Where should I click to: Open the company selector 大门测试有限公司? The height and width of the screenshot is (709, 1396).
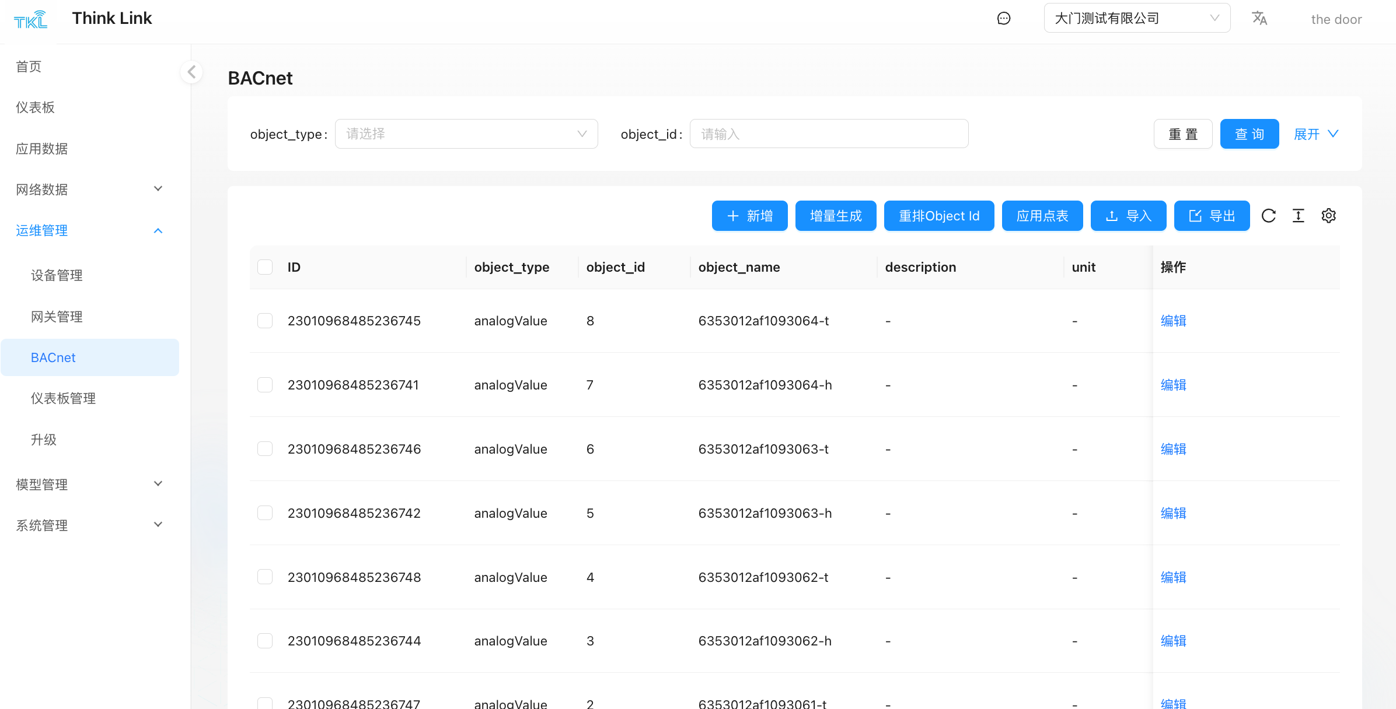coord(1136,19)
